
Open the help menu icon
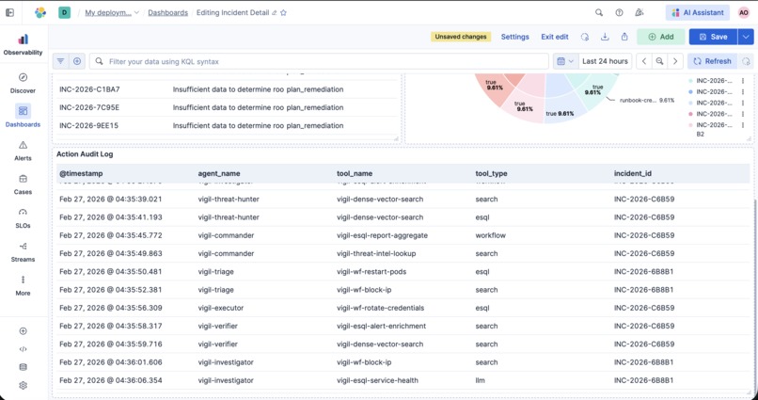click(x=619, y=12)
